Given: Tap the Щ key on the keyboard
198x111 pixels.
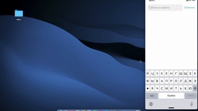Looking at the screenshot, I should (x=186, y=73).
